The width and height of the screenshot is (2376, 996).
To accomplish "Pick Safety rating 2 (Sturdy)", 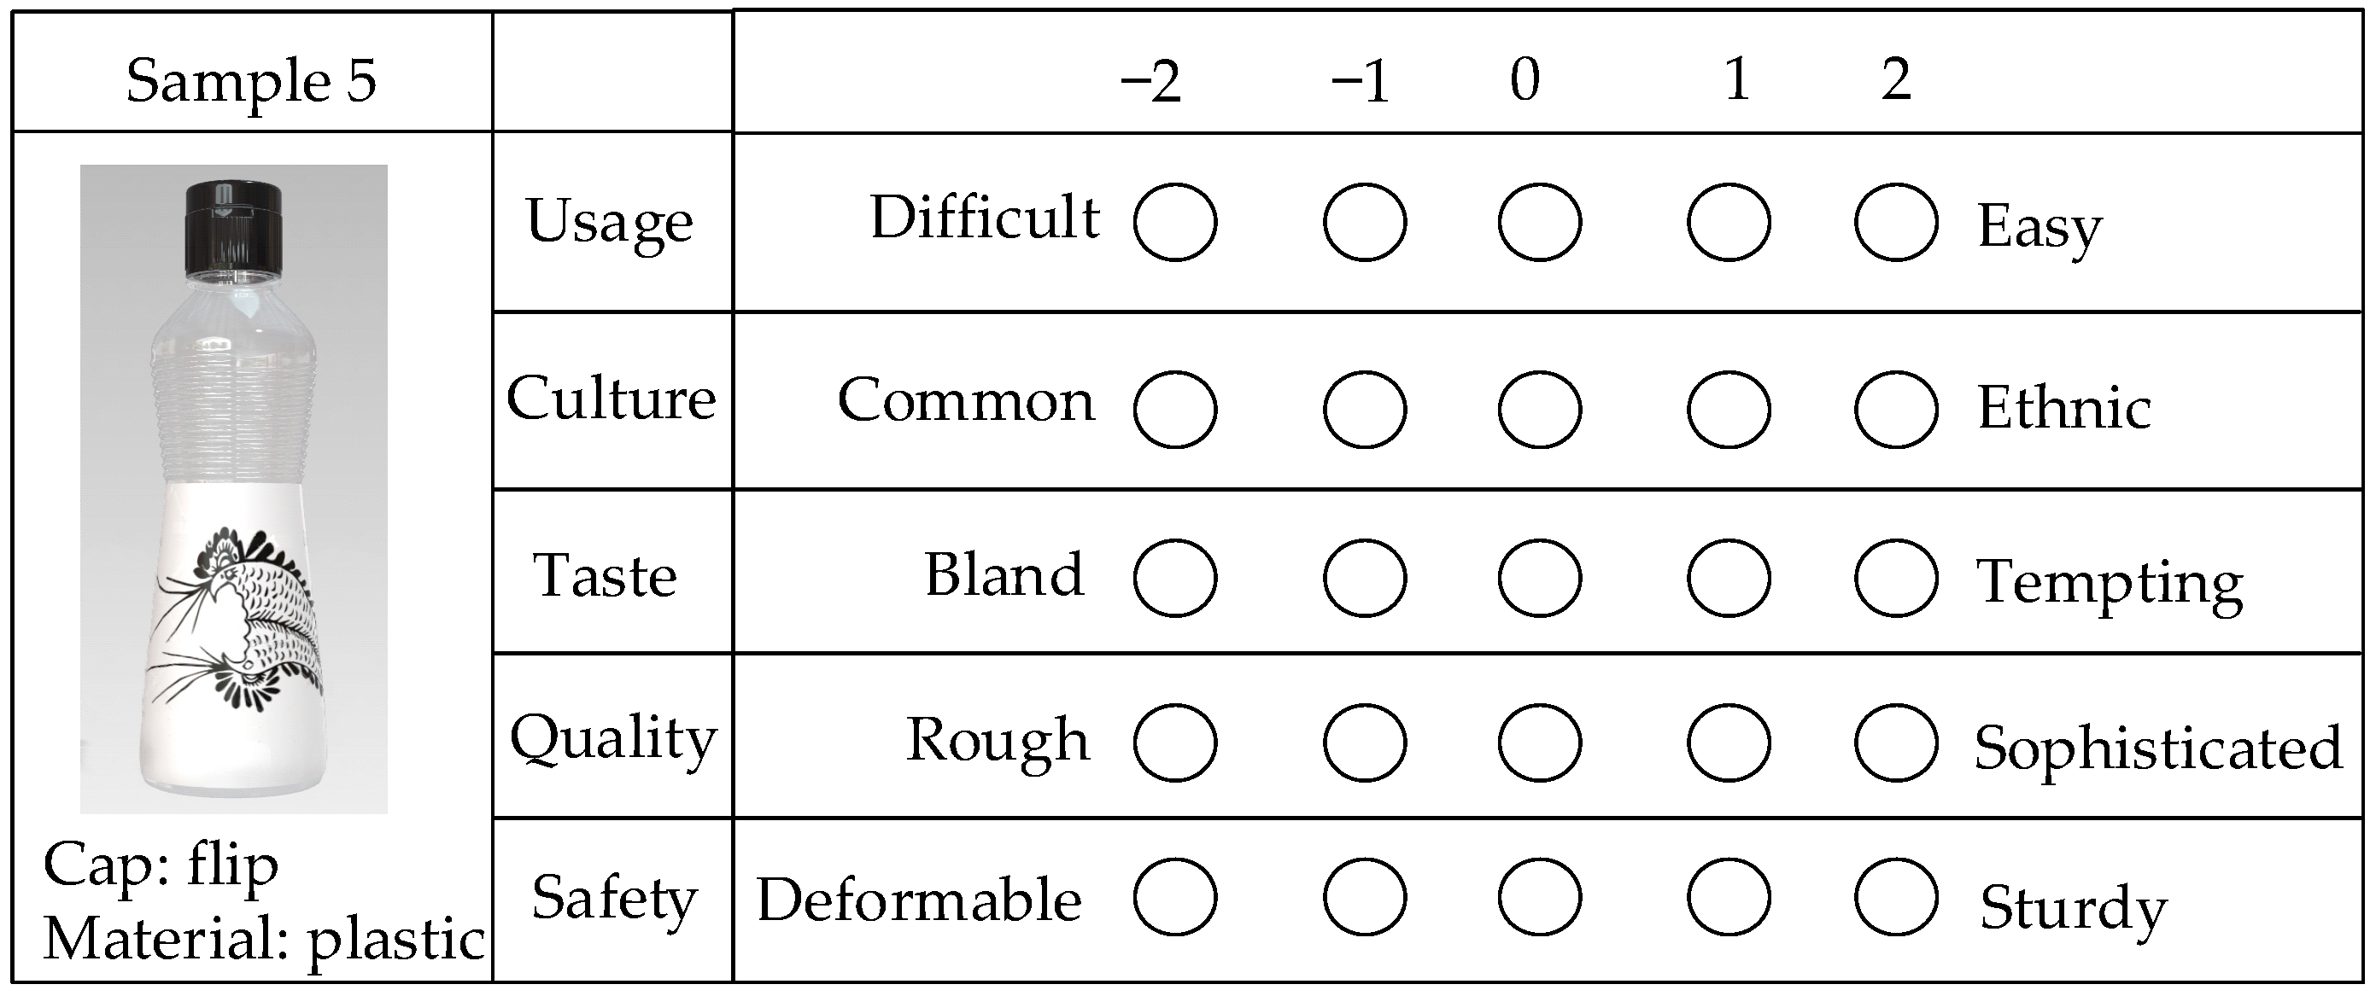I will 1895,896.
